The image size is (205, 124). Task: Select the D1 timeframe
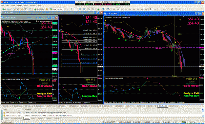point(138,9)
